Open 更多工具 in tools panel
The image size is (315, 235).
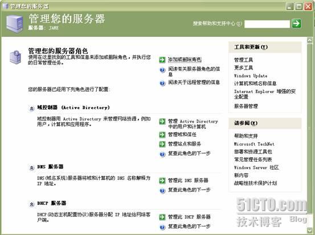tap(243, 68)
